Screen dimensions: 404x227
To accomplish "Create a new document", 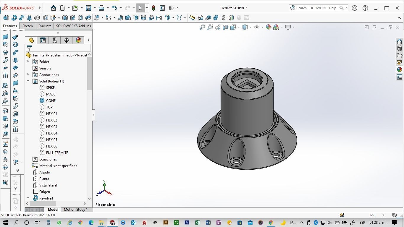I will point(62,8).
